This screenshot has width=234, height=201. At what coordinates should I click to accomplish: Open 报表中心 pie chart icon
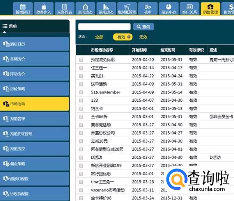[x=168, y=9]
